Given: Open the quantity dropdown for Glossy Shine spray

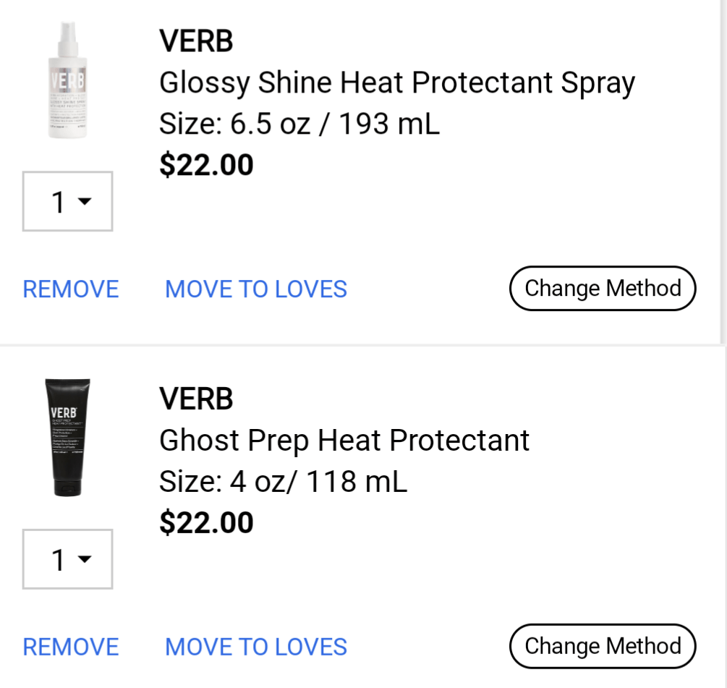Looking at the screenshot, I should tap(67, 201).
